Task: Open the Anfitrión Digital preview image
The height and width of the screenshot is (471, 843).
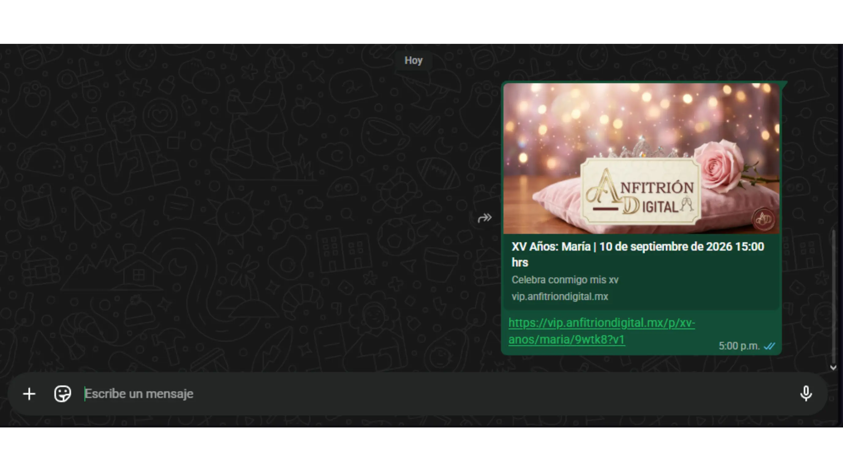Action: [641, 159]
